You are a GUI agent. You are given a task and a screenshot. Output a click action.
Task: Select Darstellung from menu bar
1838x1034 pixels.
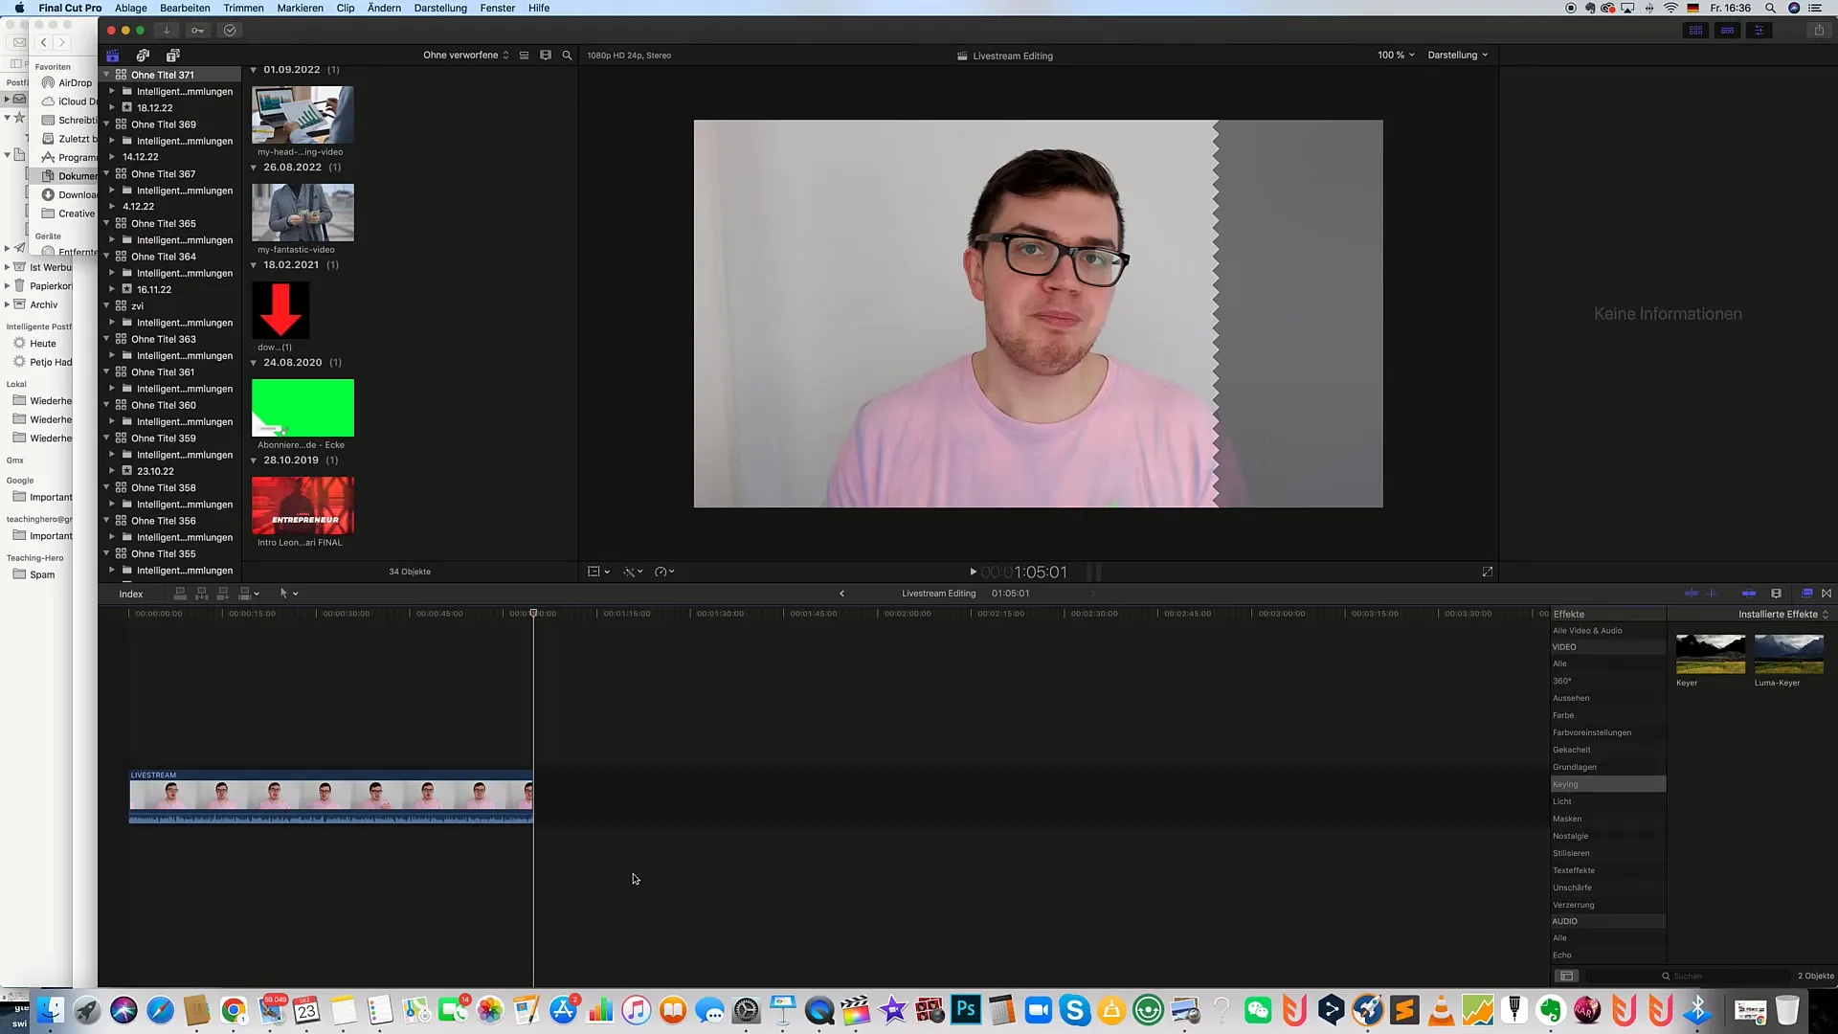tap(440, 8)
